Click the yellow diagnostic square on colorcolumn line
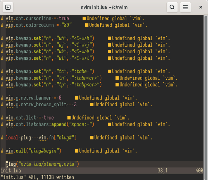Screen dimensions: 208x180 click(87, 25)
